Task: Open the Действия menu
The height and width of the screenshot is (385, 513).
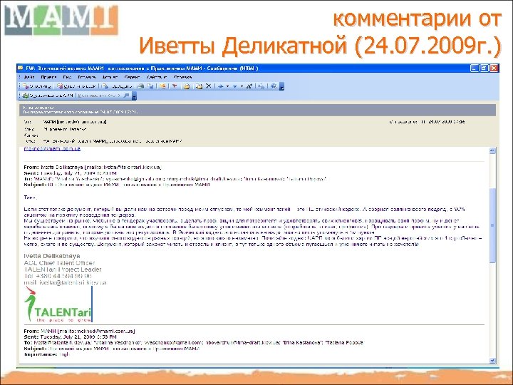Action: pos(157,77)
